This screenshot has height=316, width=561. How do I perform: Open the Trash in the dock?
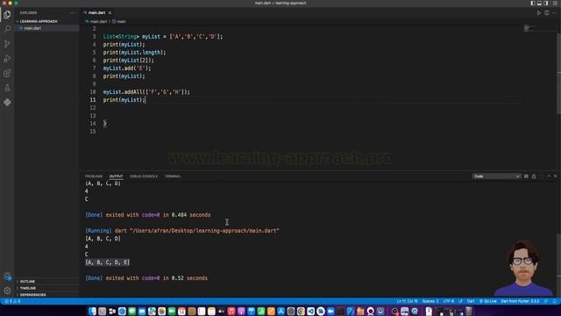[468, 311]
